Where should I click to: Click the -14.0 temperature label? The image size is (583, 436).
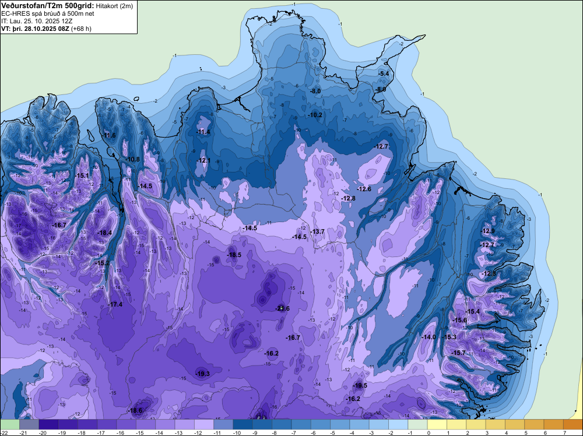point(429,337)
